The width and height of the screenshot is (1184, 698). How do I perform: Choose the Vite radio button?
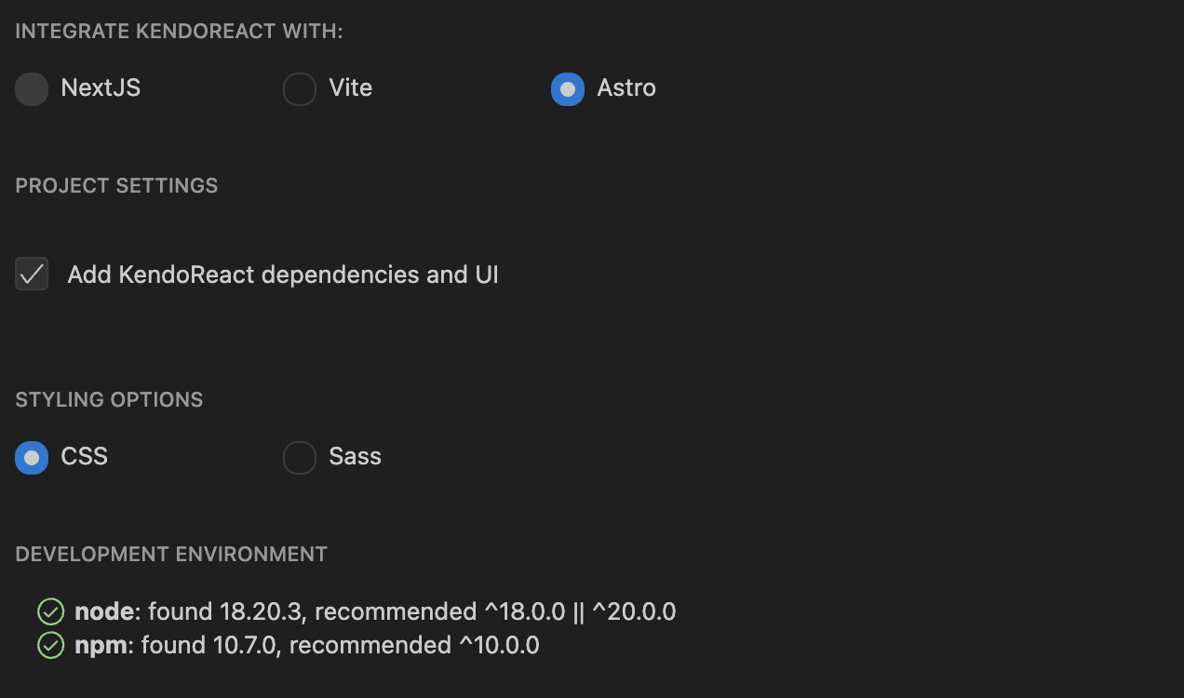(x=300, y=89)
